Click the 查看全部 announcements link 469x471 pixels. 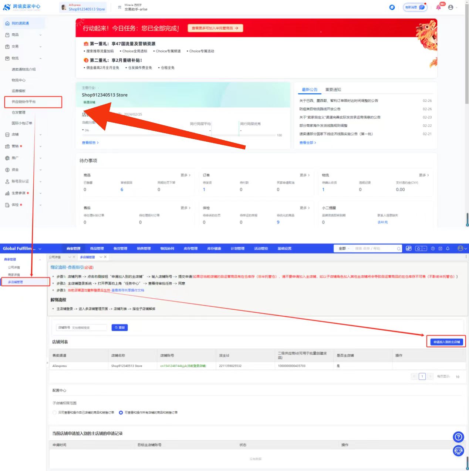[x=308, y=142]
